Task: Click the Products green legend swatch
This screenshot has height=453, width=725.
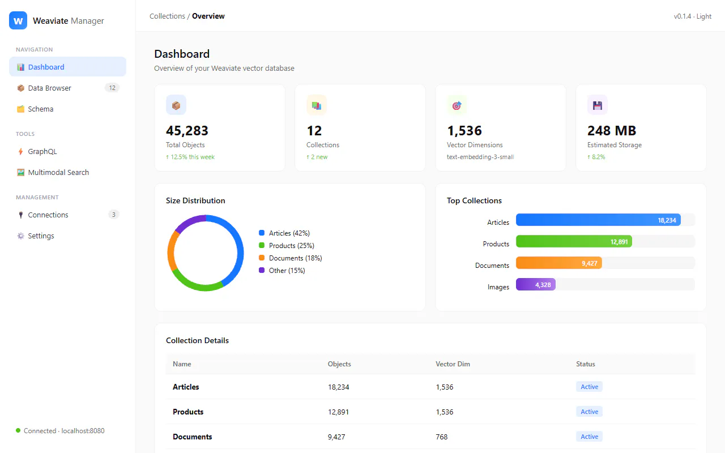Action: 262,245
